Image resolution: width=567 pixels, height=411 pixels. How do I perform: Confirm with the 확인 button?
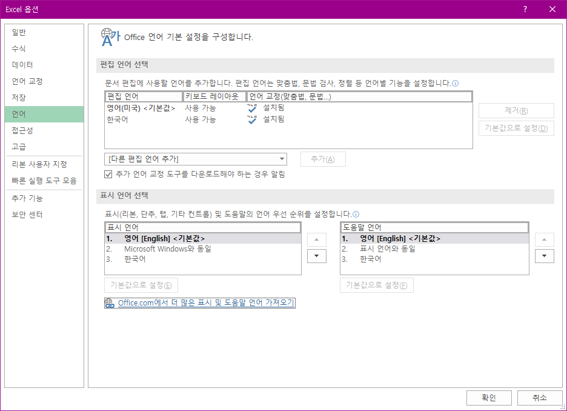coord(489,398)
